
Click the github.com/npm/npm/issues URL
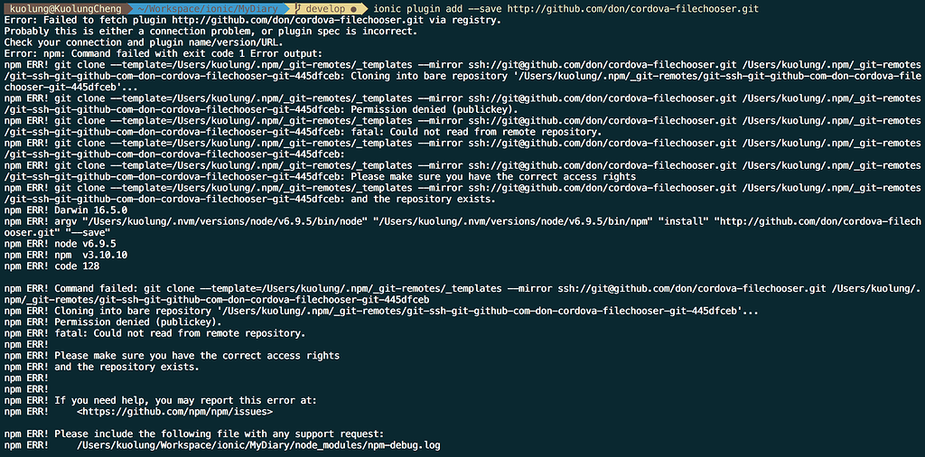(x=174, y=412)
